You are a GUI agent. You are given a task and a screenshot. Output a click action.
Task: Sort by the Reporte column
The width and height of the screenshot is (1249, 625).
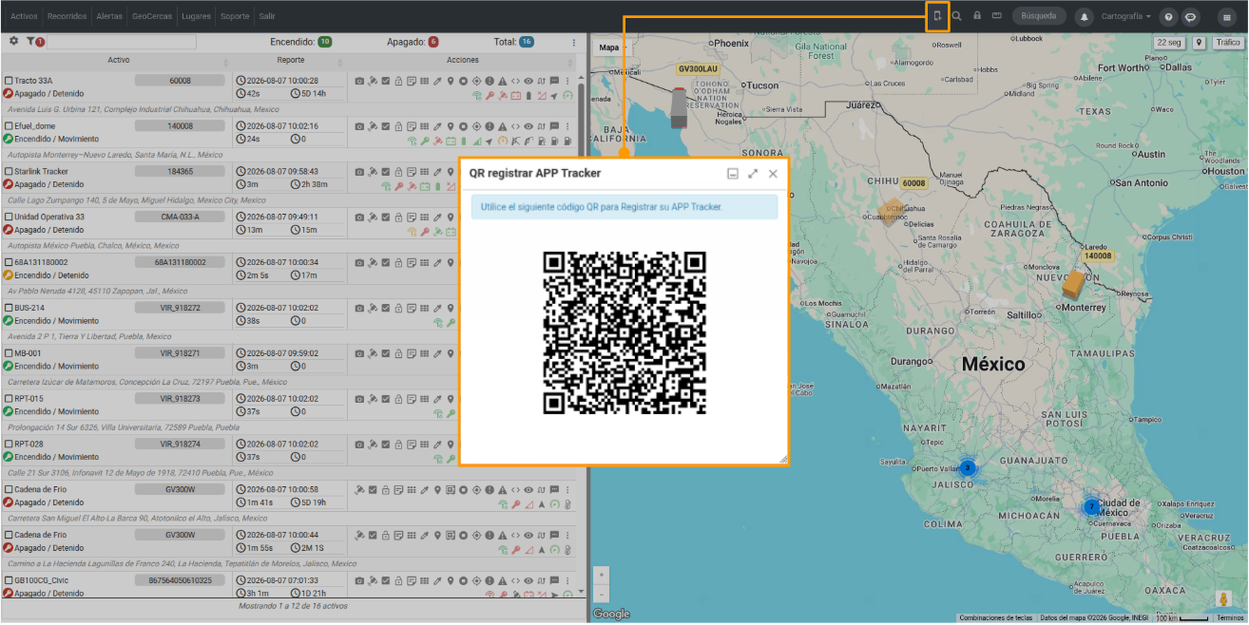tap(291, 60)
